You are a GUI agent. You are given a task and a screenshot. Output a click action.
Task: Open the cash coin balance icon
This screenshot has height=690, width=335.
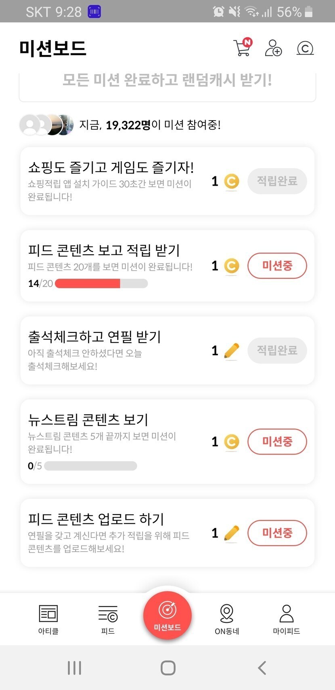[x=305, y=48]
